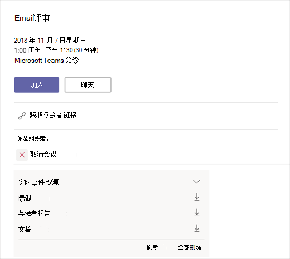Select 获取与会者链接 link text
This screenshot has width=290, height=259.
53,115
